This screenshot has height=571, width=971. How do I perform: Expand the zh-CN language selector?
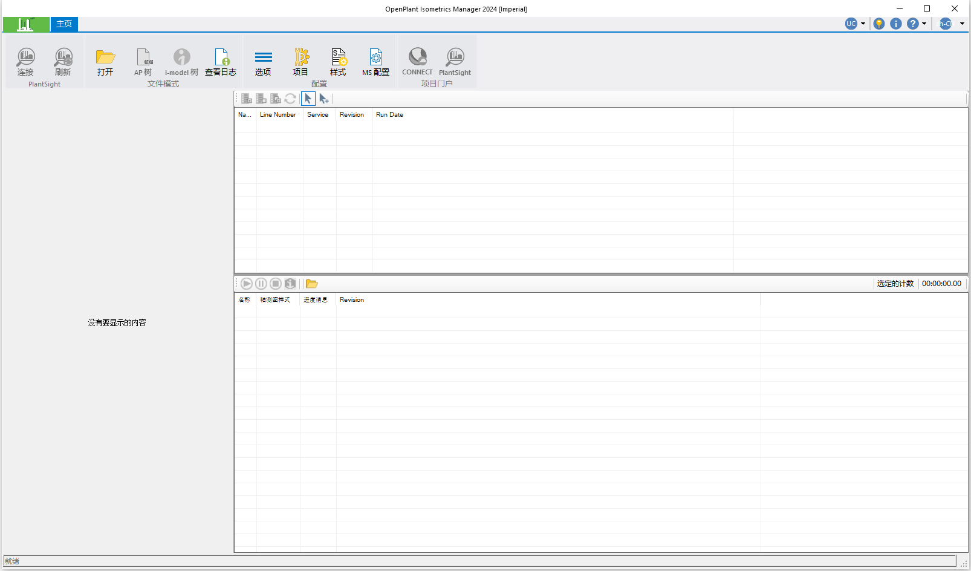tap(949, 24)
